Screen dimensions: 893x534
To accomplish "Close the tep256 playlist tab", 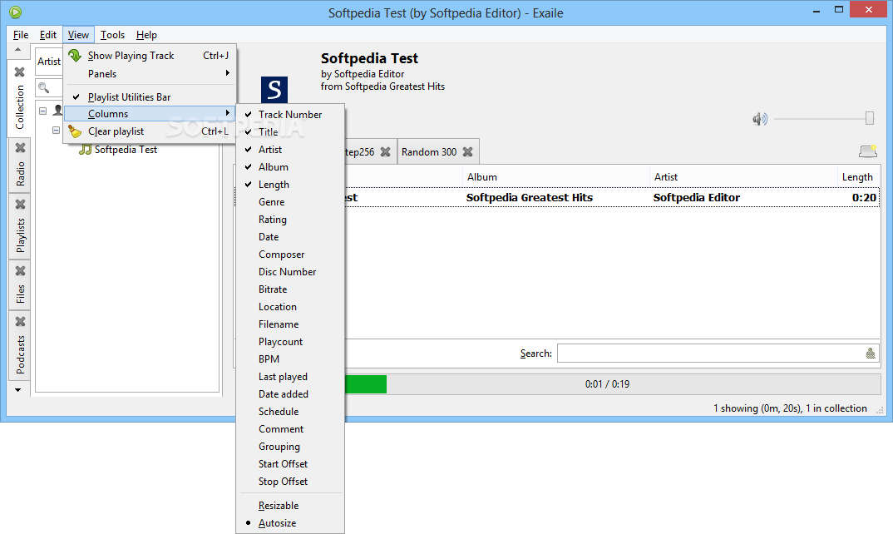I will (x=386, y=151).
